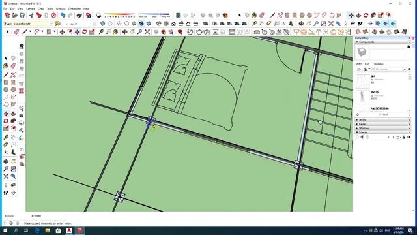The image size is (417, 235).
Task: Switch to the Front view house icon
Action: [173, 23]
